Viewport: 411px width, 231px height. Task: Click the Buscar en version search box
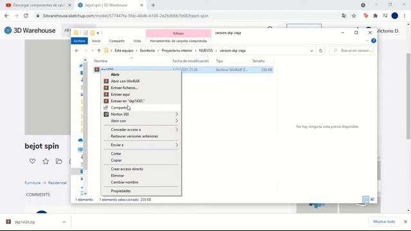tap(351, 51)
